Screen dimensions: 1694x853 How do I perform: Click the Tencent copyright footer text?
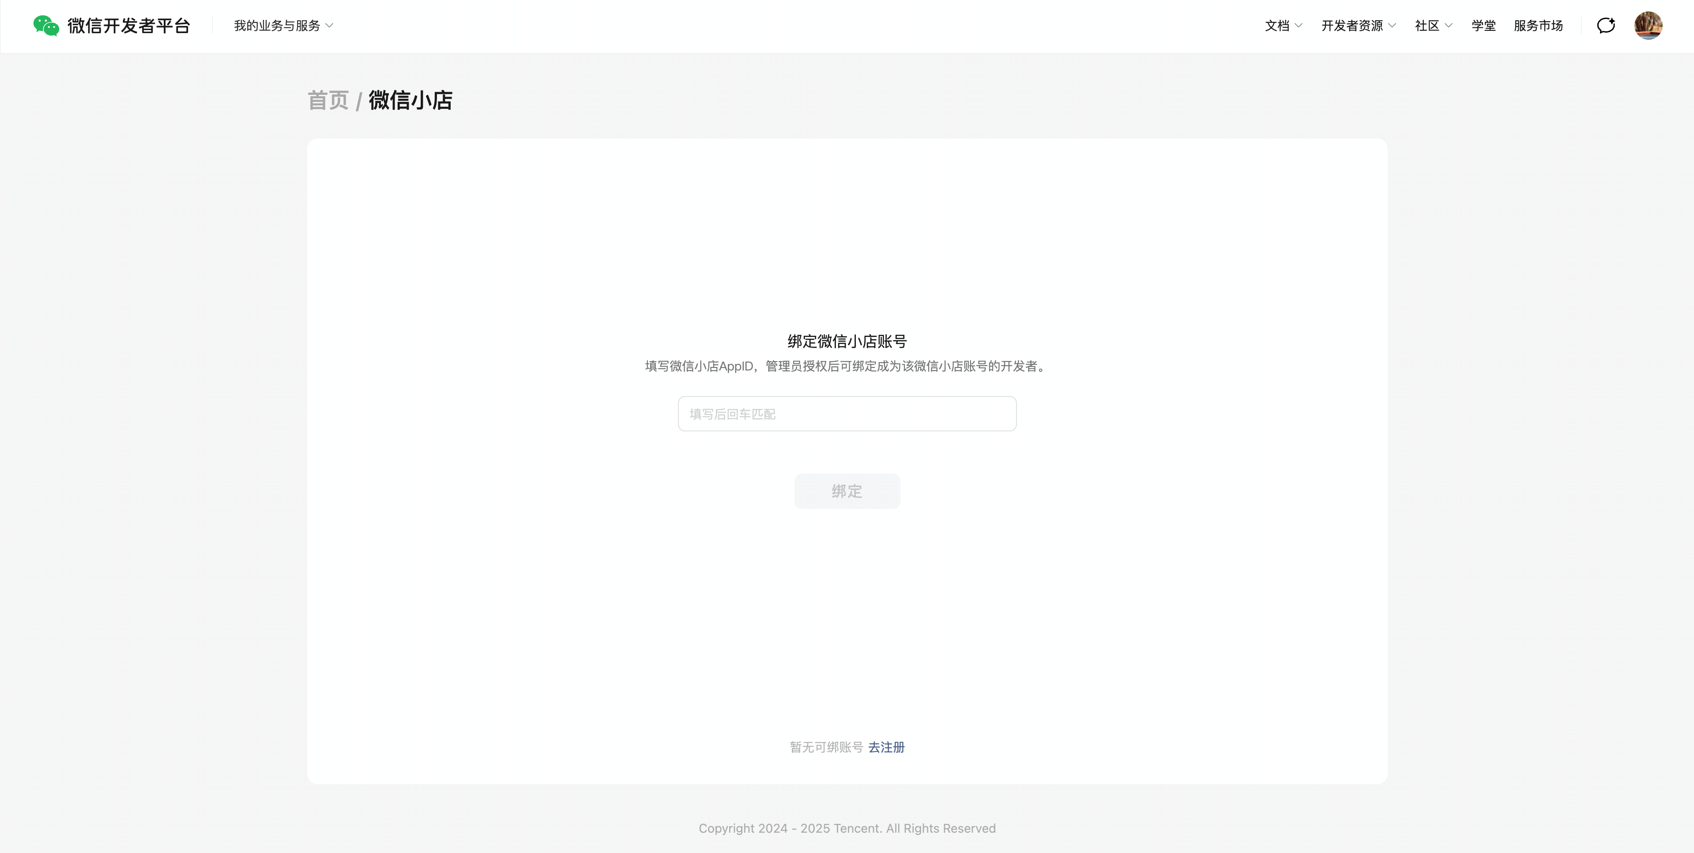click(847, 829)
